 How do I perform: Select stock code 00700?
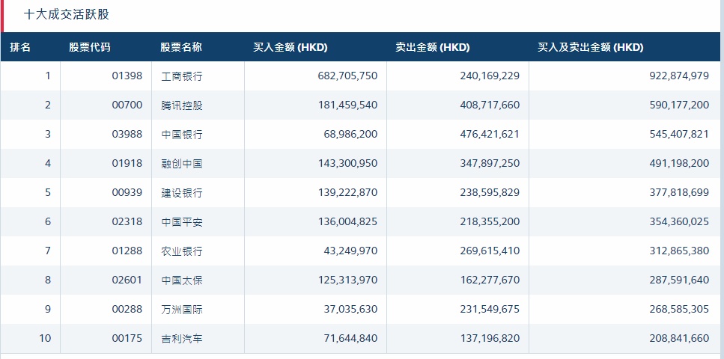click(127, 105)
